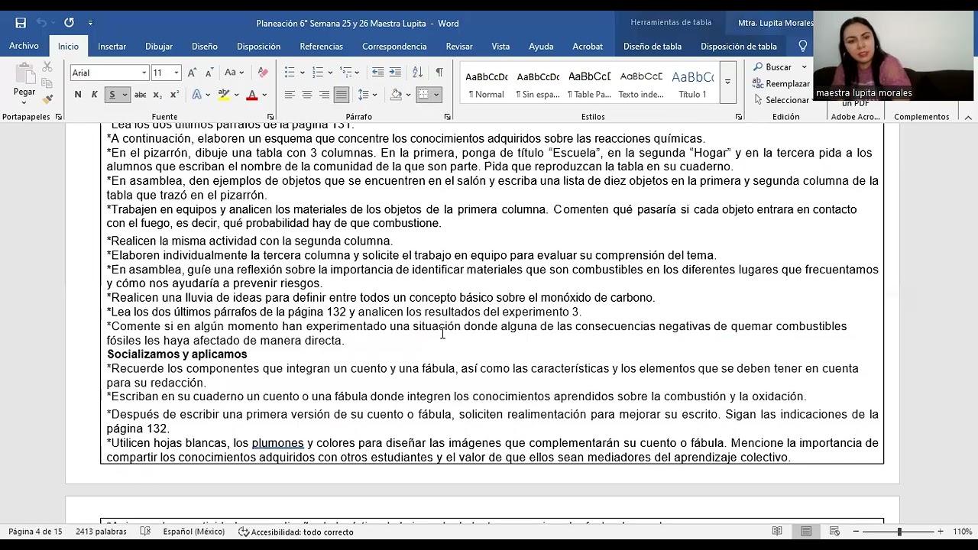Collapse the ribbon with the chevron
The width and height of the screenshot is (978, 550).
(x=968, y=117)
